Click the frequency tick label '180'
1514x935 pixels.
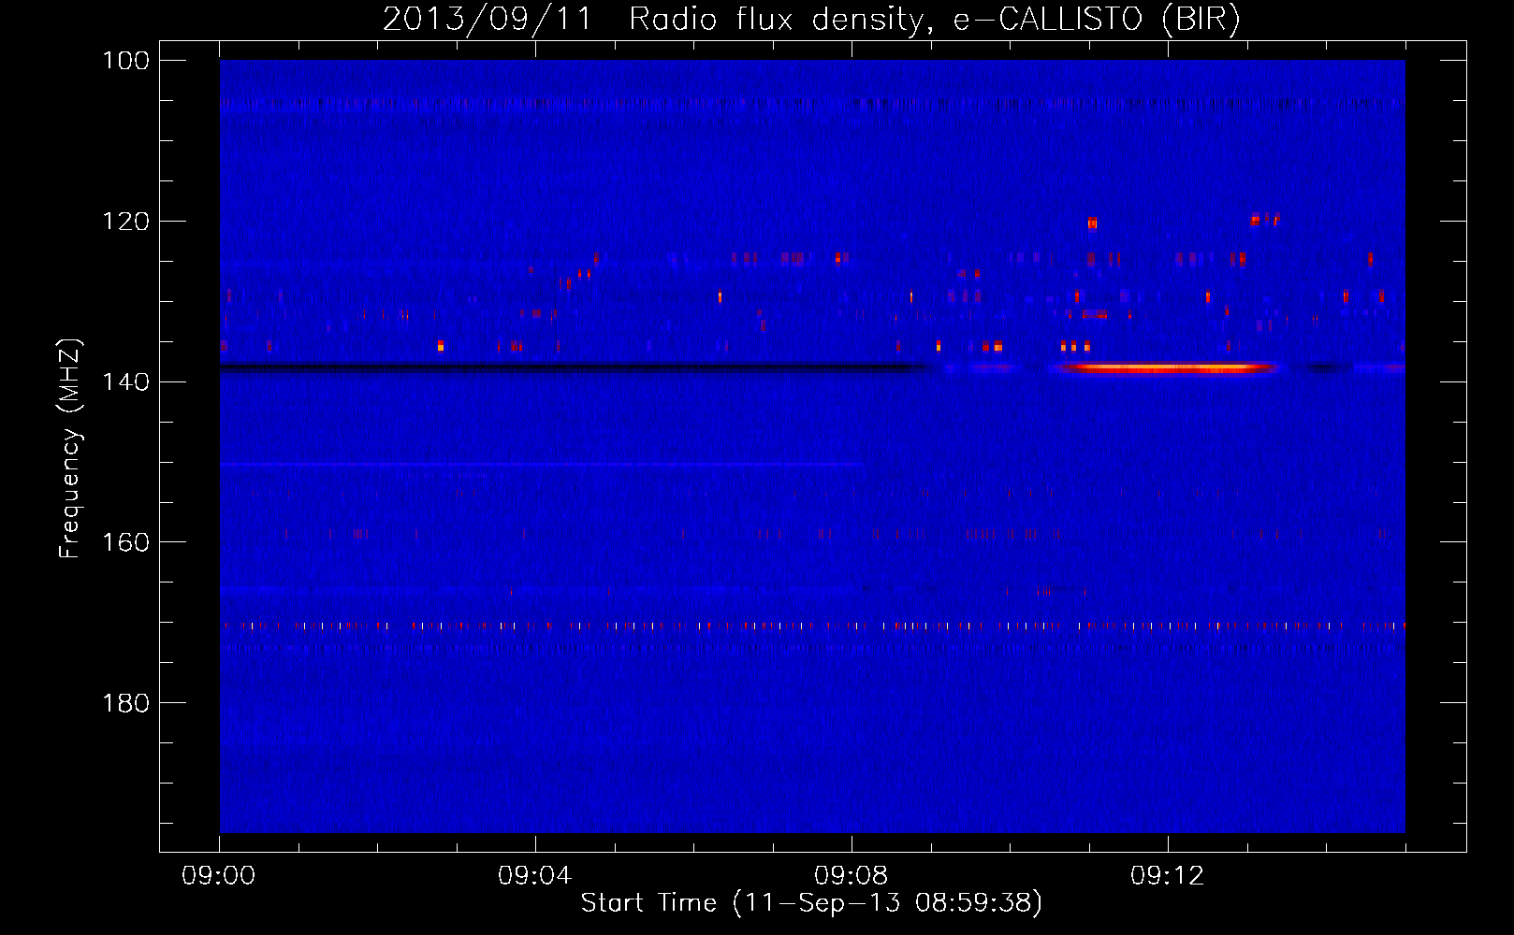(125, 703)
